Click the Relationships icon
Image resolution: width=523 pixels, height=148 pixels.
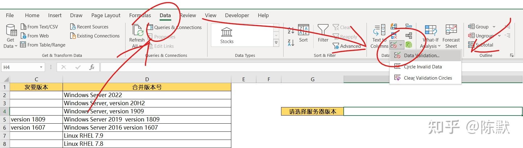[409, 36]
